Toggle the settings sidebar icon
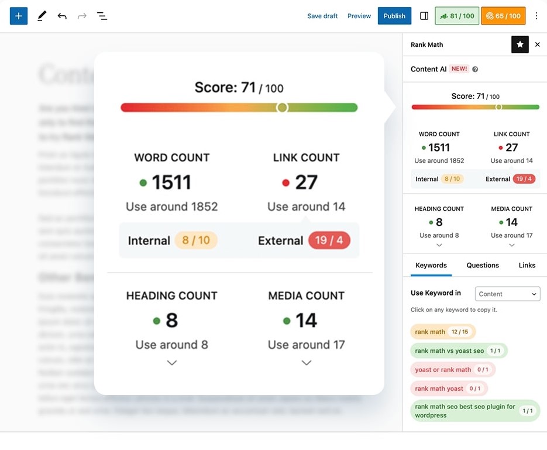 point(424,16)
